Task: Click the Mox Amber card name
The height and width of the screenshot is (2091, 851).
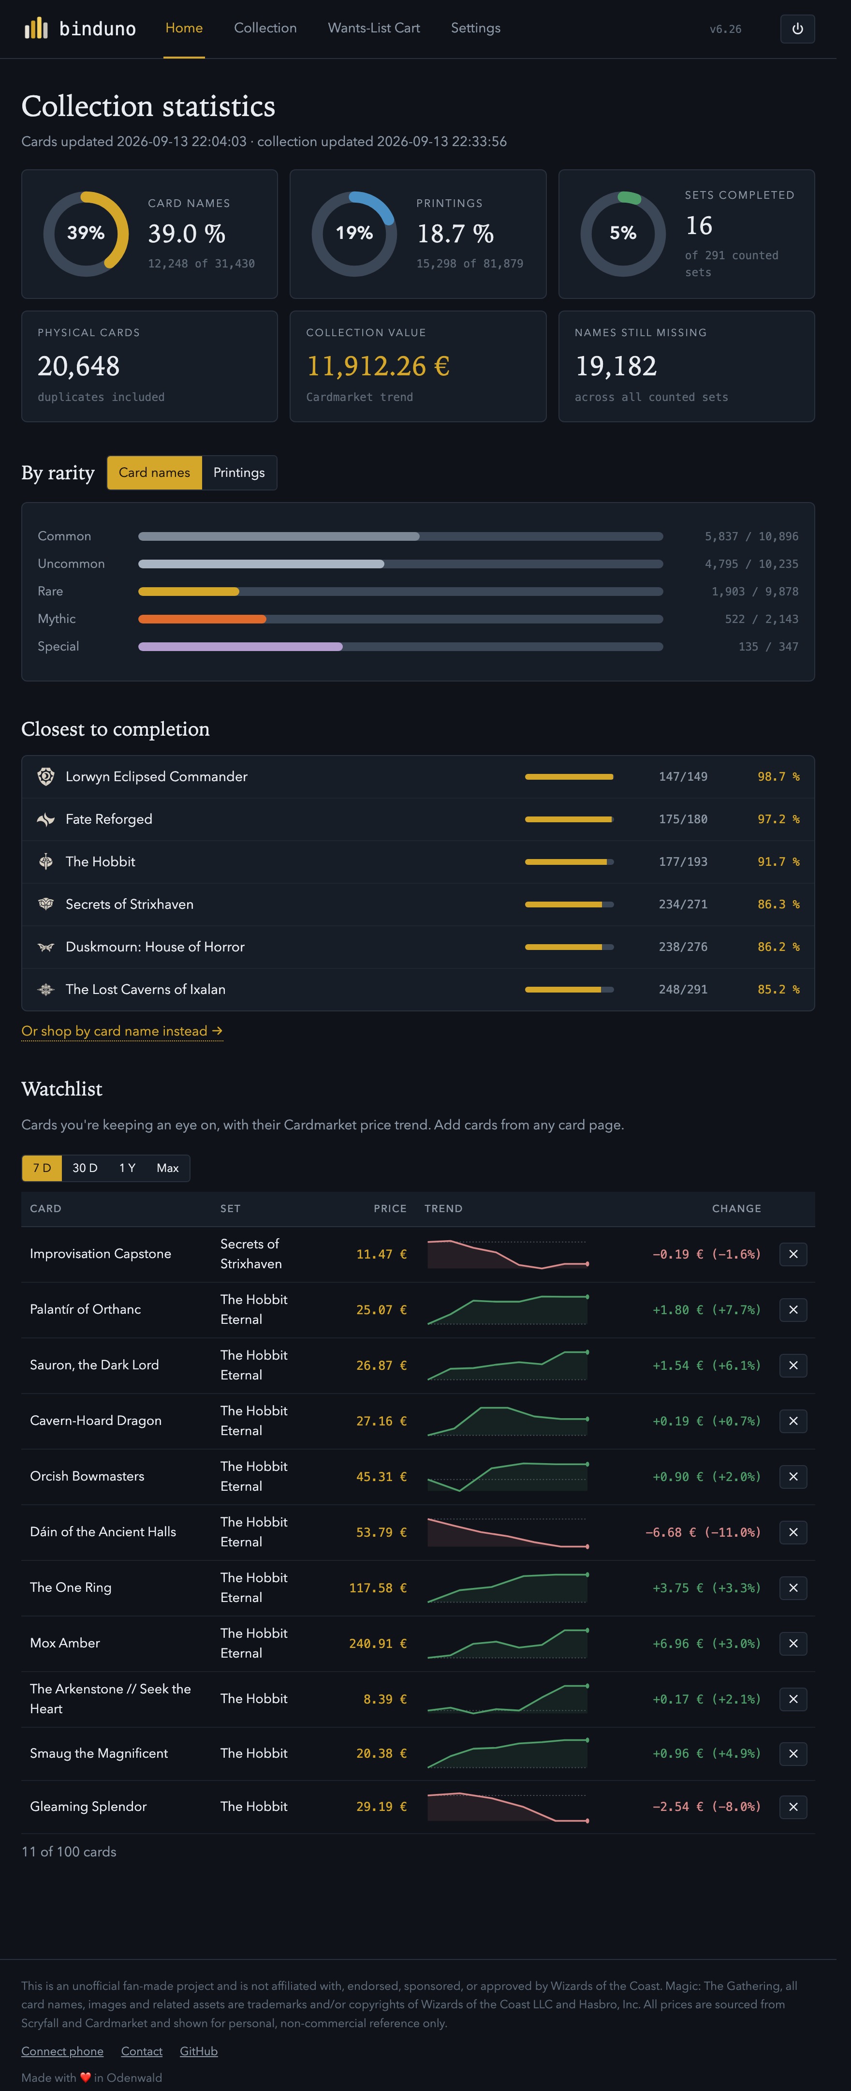Action: coord(65,1643)
